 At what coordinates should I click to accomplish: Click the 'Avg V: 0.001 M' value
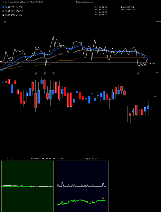click(127, 7)
